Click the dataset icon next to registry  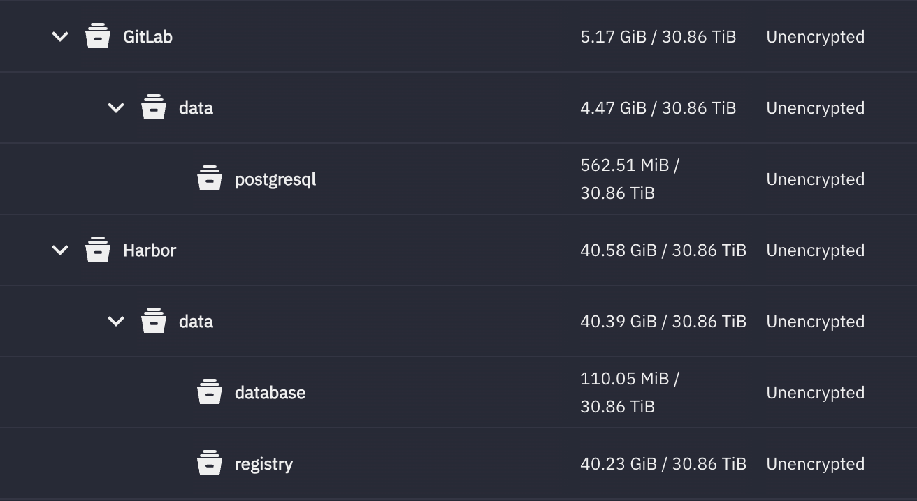(x=210, y=463)
